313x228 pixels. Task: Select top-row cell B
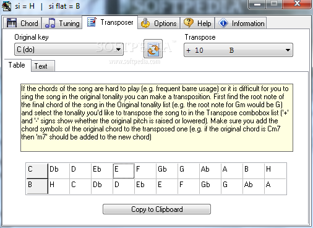pos(254,171)
